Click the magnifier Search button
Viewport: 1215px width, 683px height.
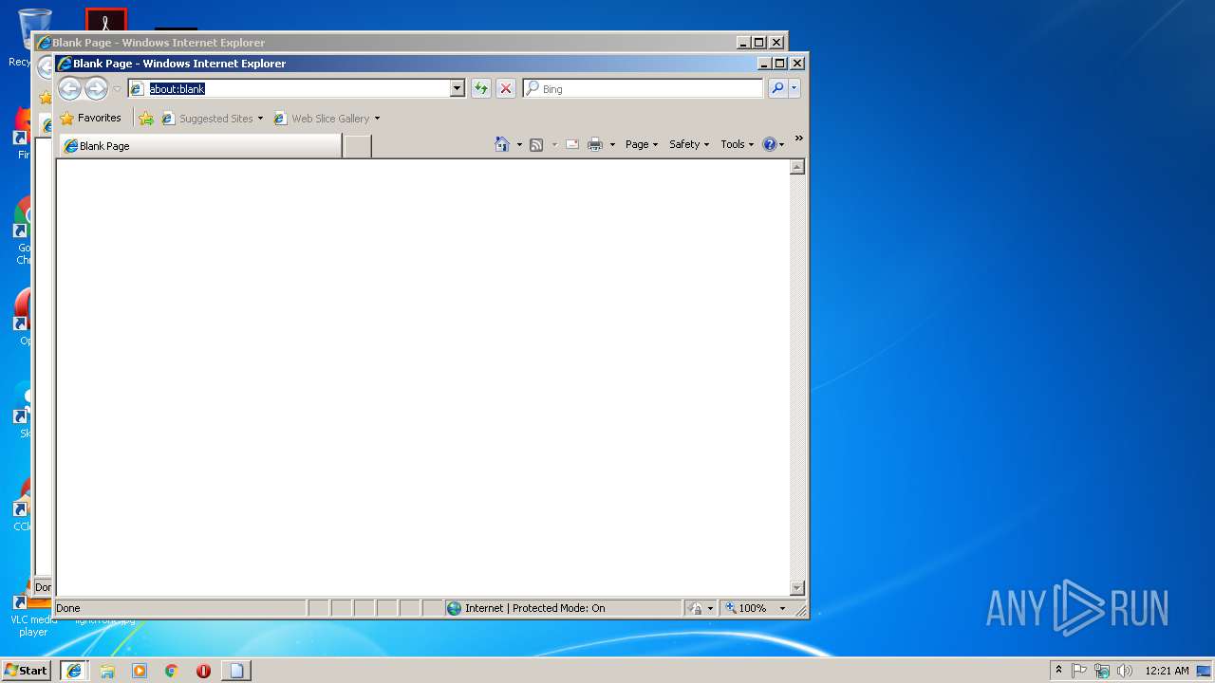point(777,88)
